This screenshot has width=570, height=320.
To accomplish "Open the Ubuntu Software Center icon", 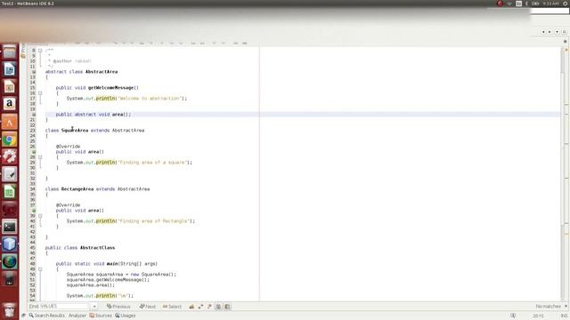I will pyautogui.click(x=10, y=122).
